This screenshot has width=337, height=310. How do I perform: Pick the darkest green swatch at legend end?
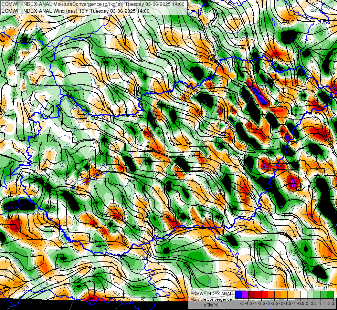(330, 294)
